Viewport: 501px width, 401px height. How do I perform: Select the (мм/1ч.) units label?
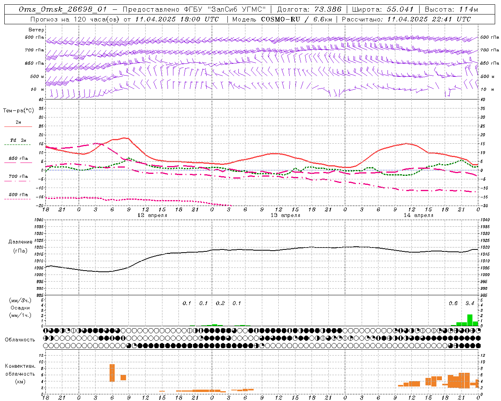tap(20, 315)
